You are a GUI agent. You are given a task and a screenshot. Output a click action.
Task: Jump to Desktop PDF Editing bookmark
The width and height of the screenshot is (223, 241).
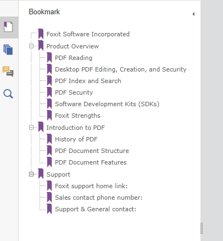121,69
